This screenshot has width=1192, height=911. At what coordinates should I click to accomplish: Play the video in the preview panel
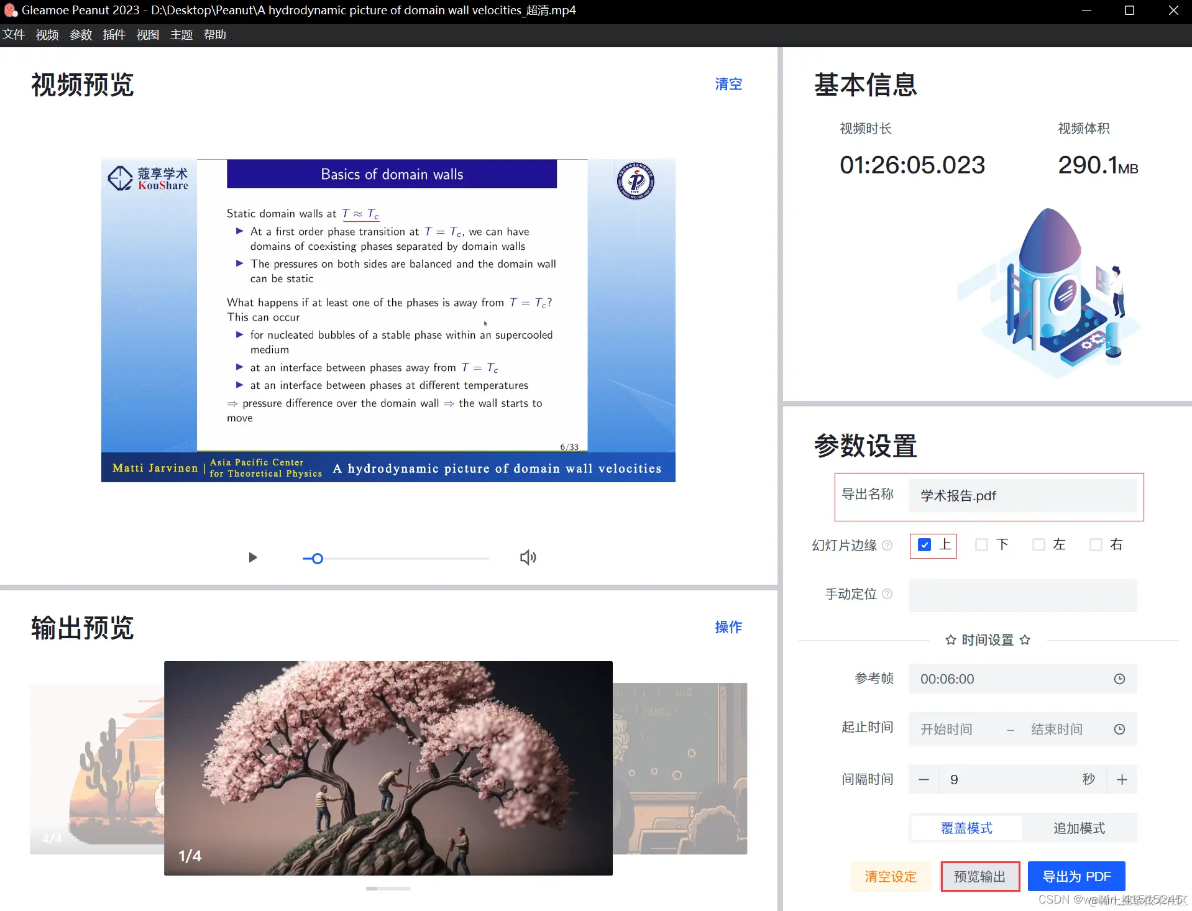coord(252,557)
